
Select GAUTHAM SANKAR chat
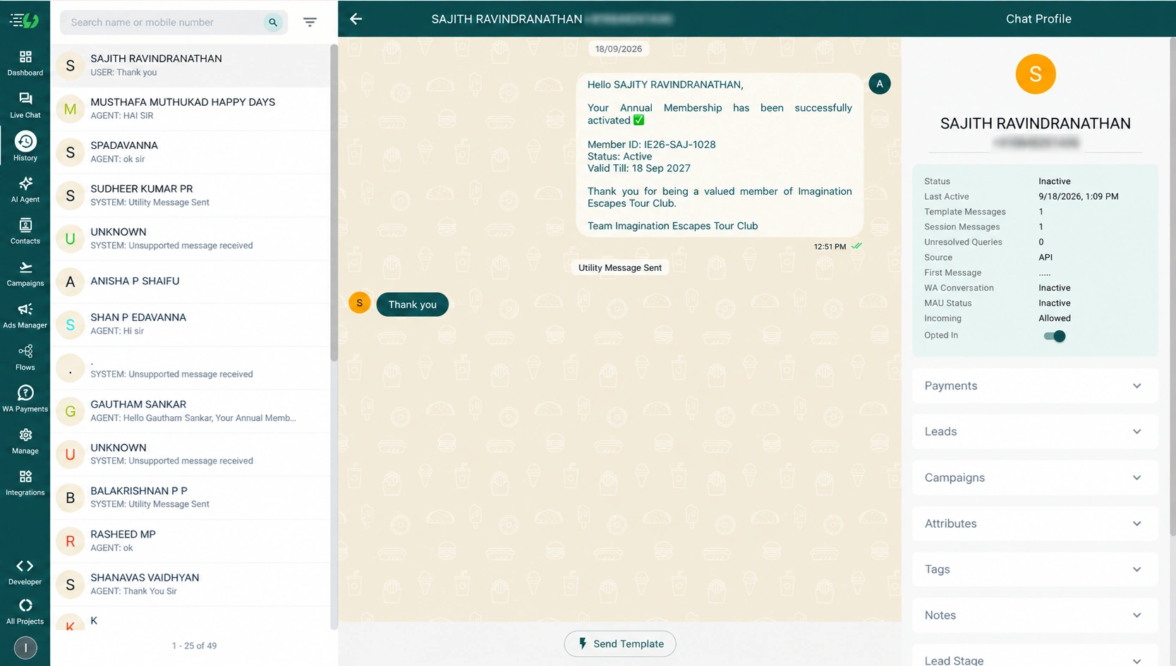190,411
